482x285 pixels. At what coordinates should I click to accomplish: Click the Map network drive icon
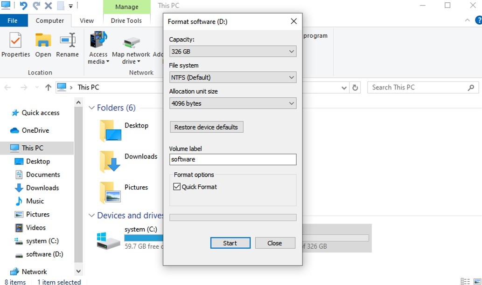(x=131, y=42)
